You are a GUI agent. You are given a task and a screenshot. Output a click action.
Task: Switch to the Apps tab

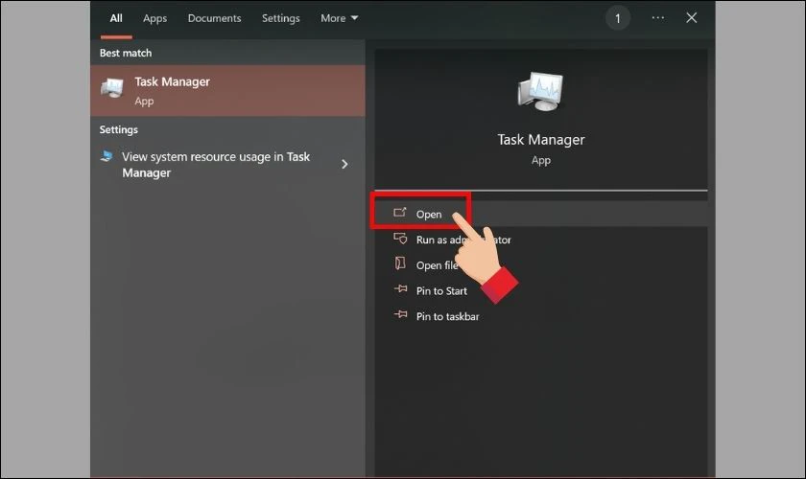click(154, 18)
